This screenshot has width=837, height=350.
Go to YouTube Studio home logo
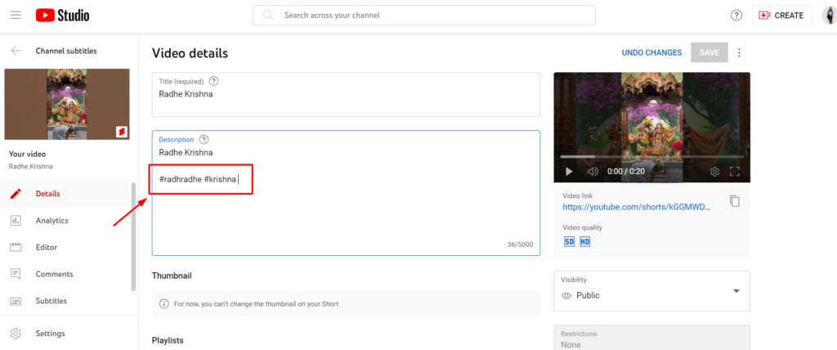click(62, 16)
